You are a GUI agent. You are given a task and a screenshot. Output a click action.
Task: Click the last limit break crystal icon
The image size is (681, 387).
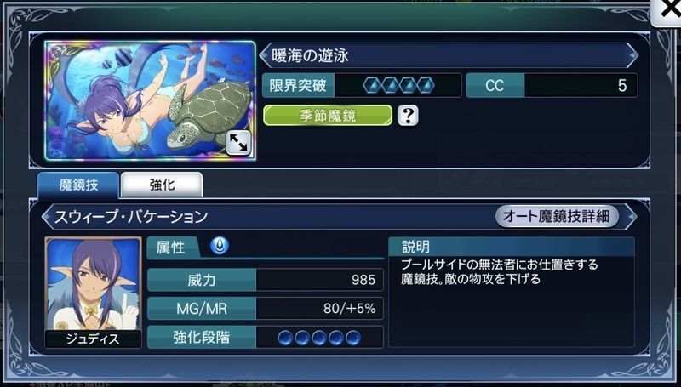426,85
